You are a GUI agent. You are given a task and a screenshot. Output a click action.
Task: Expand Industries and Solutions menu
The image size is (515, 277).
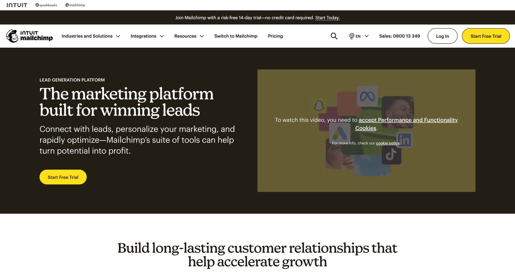coord(91,36)
